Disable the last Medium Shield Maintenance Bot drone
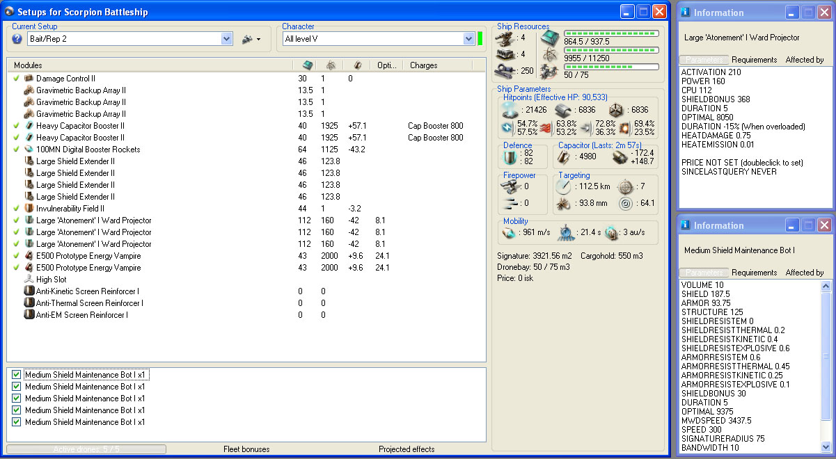This screenshot has height=459, width=836. (x=16, y=422)
